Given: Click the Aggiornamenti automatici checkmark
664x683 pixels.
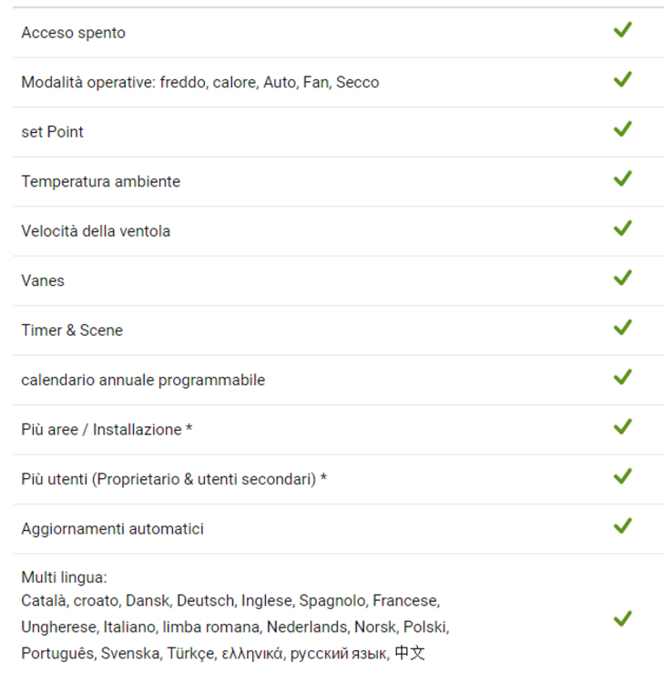Looking at the screenshot, I should (x=622, y=526).
